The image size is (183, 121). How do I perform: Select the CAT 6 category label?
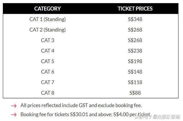click(47, 72)
